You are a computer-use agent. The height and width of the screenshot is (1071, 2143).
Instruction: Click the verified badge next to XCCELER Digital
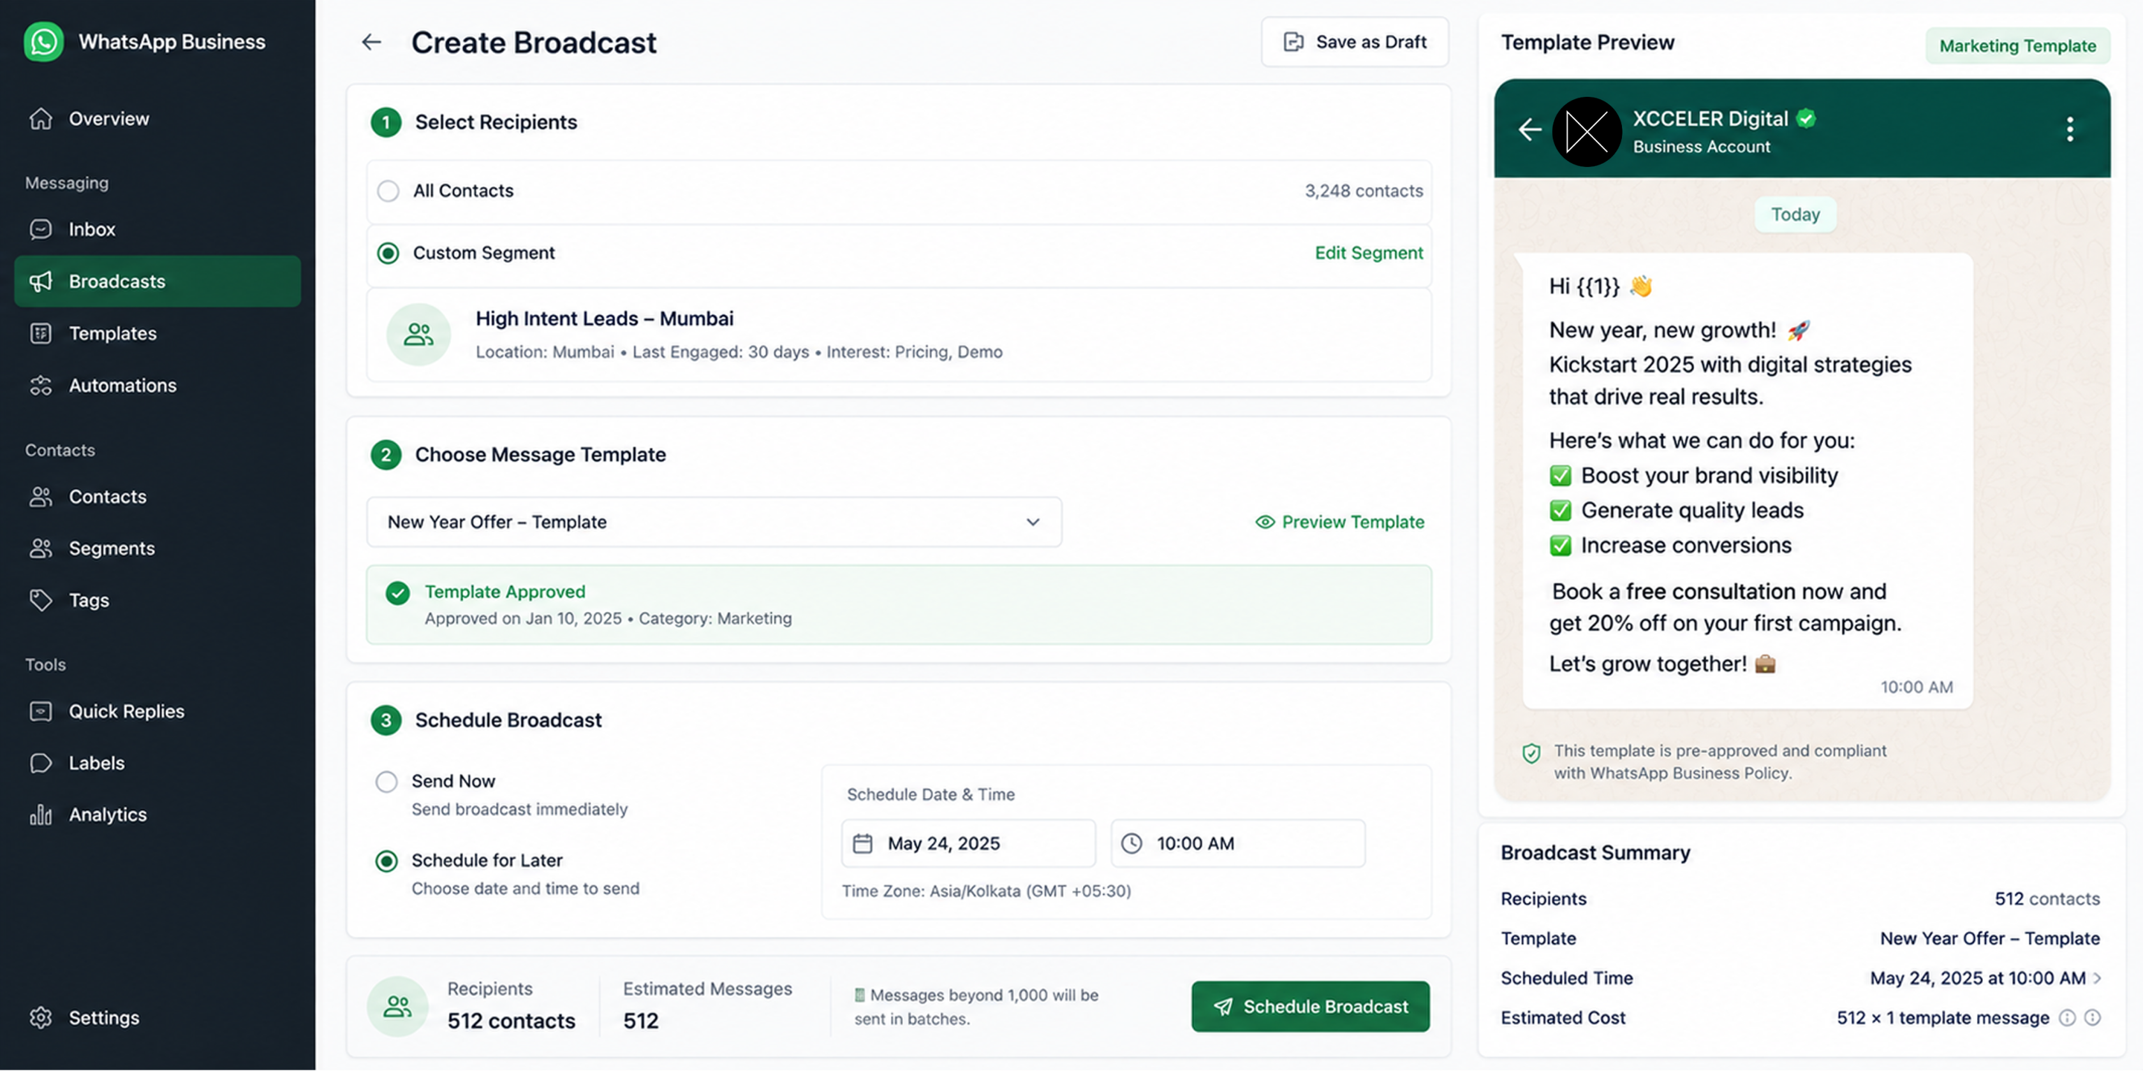click(x=1806, y=119)
